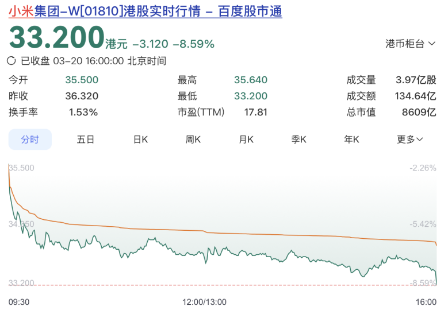Open the 年K yearly chart
This screenshot has height=314, width=448.
[351, 139]
